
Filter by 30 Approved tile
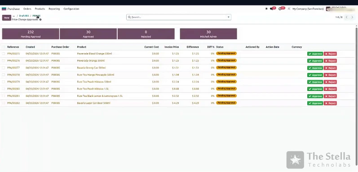[88, 34]
